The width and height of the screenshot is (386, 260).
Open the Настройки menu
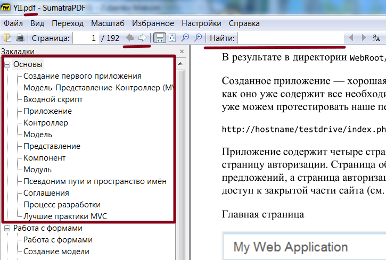click(201, 23)
